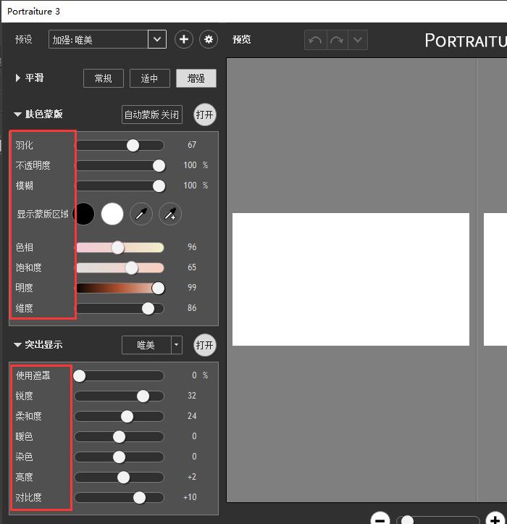The image size is (507, 524).
Task: Click the 羽化 value 67
Action: 192,145
